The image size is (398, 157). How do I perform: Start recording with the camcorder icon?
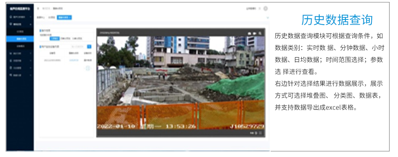[255, 33]
